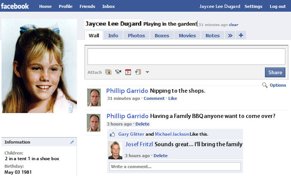Open the Notes tab
The height and width of the screenshot is (176, 291).
(x=212, y=35)
